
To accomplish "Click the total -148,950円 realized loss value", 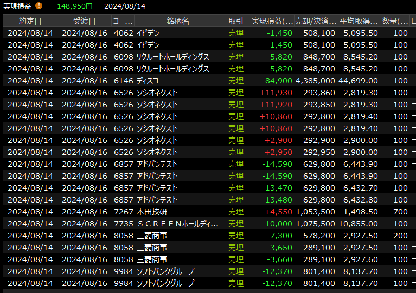I will (x=73, y=6).
